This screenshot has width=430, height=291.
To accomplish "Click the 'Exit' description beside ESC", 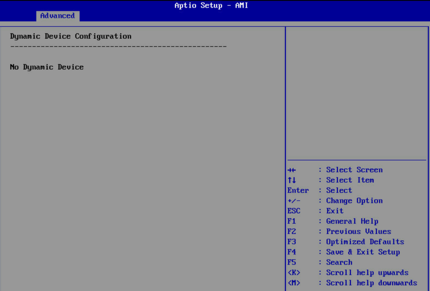I will click(x=335, y=211).
